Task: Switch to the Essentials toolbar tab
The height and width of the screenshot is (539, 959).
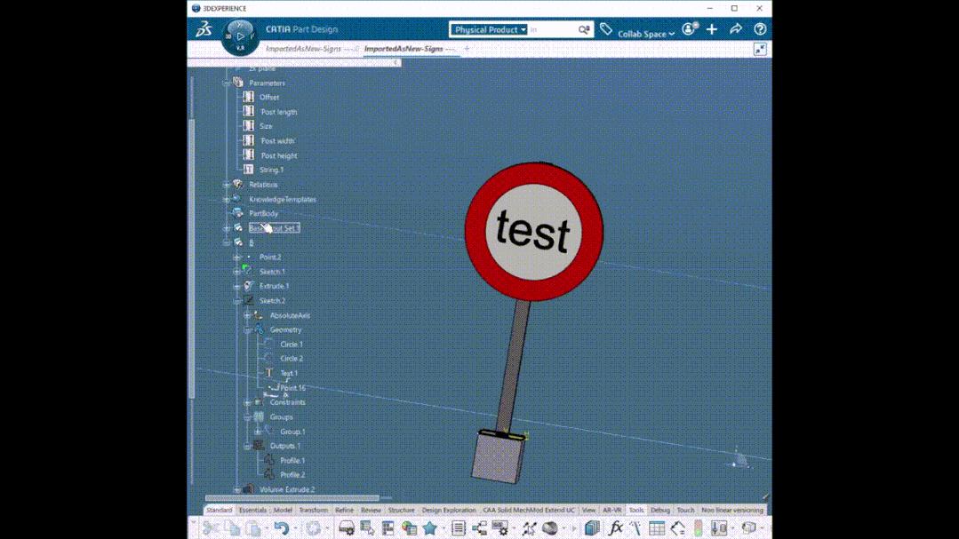Action: (252, 511)
